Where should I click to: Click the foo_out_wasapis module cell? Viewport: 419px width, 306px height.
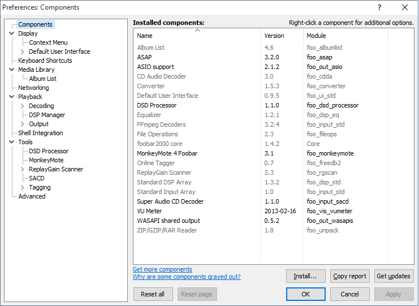pyautogui.click(x=330, y=221)
